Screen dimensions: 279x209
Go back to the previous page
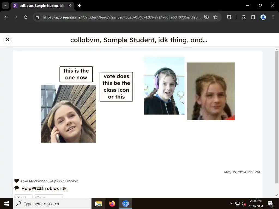pyautogui.click(x=6, y=17)
